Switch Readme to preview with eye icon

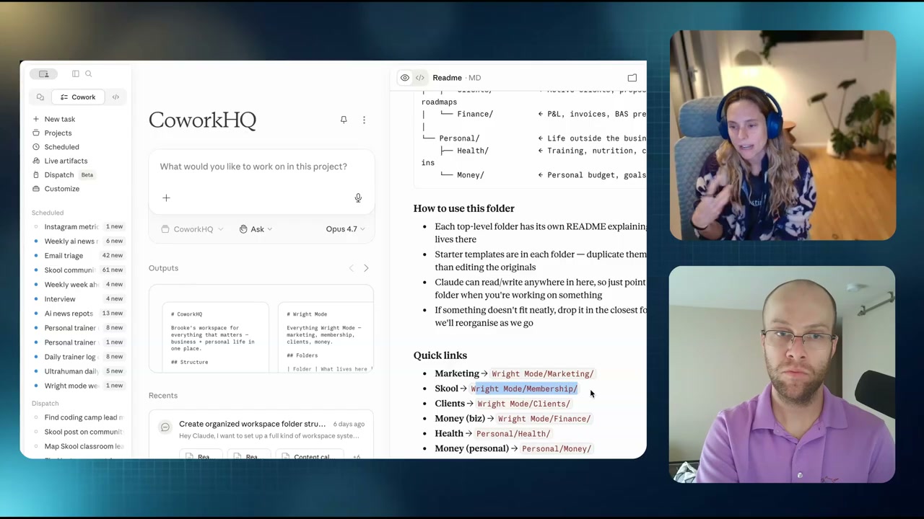405,78
